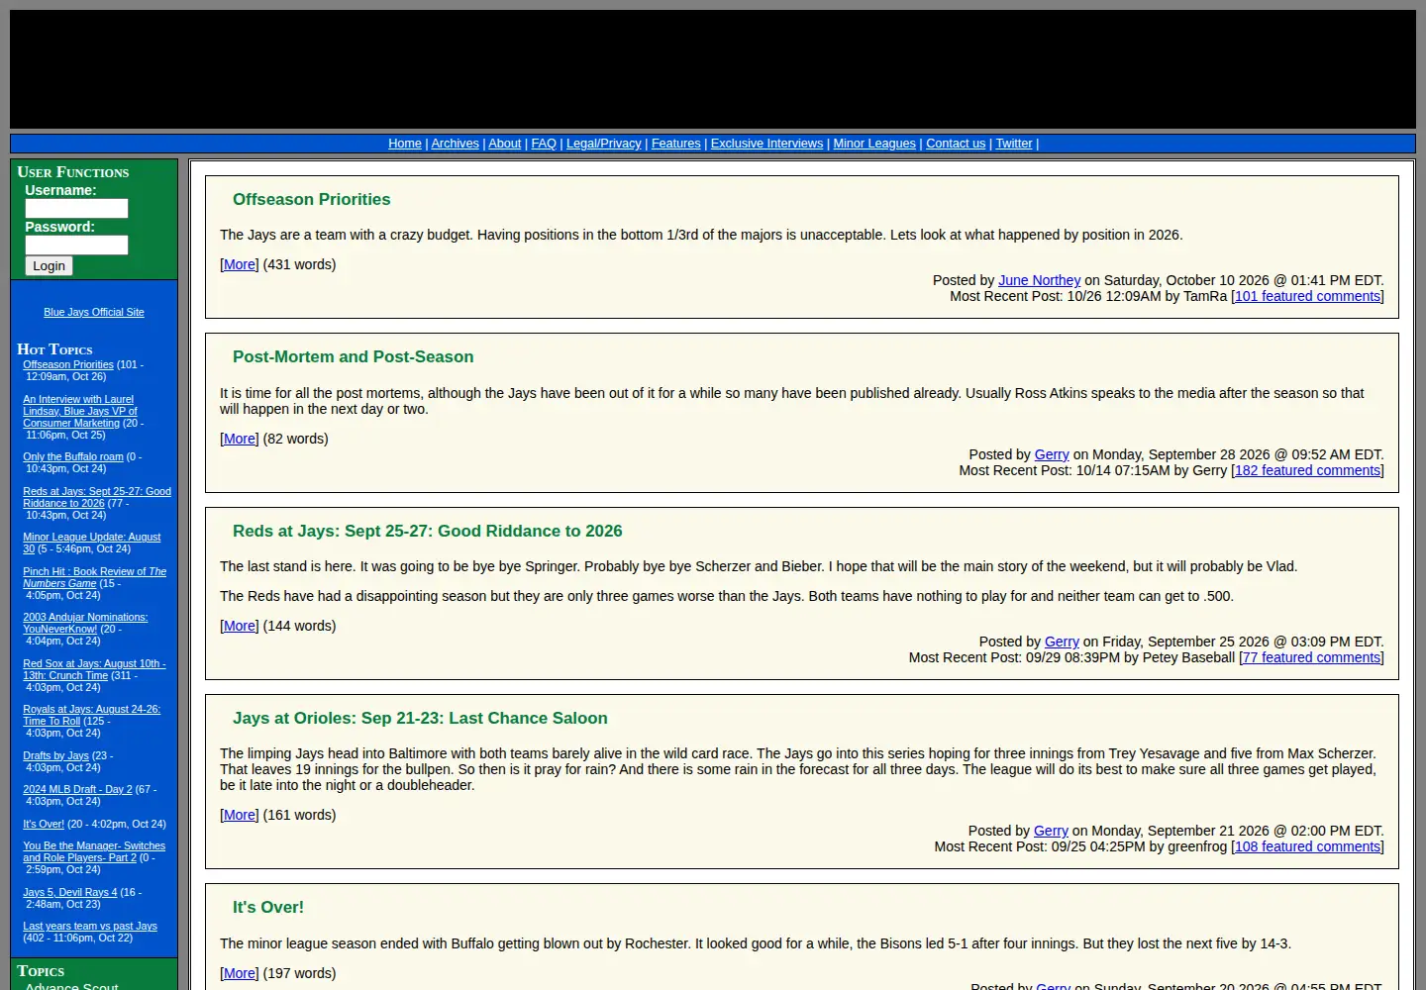Open Royals at Jays: Time To Roll topic

point(91,715)
